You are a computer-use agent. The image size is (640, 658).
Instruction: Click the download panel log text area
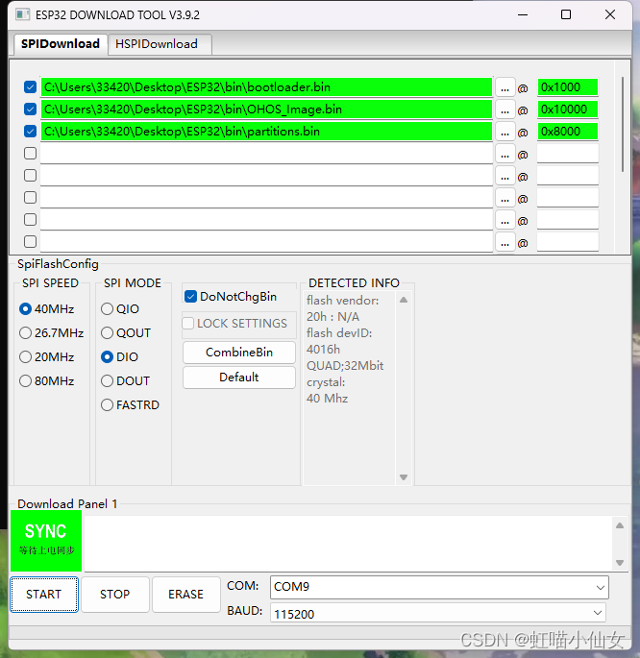[348, 544]
